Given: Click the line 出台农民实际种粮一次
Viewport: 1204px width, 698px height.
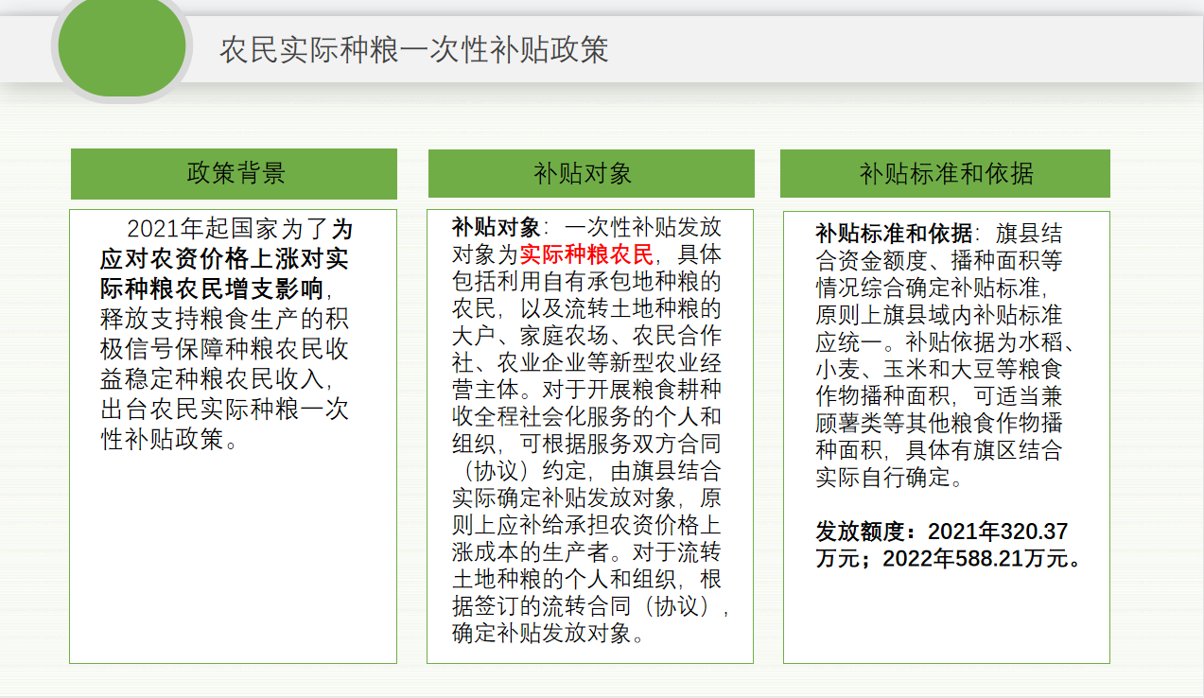Looking at the screenshot, I should 225,410.
